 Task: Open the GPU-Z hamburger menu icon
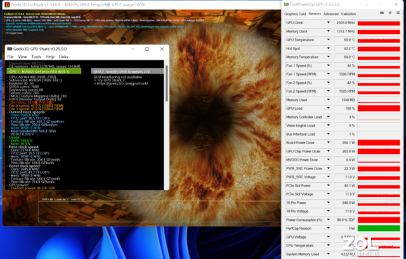pyautogui.click(x=400, y=13)
